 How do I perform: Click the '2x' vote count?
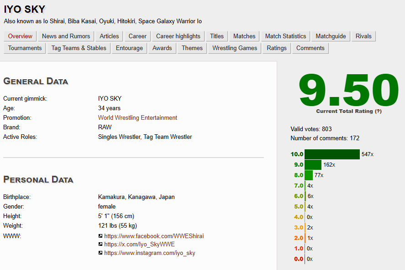click(x=310, y=228)
